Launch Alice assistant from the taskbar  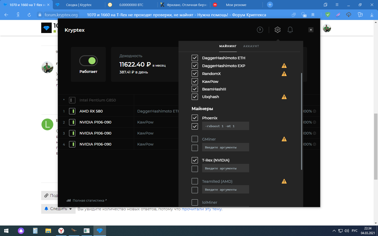[x=21, y=231]
